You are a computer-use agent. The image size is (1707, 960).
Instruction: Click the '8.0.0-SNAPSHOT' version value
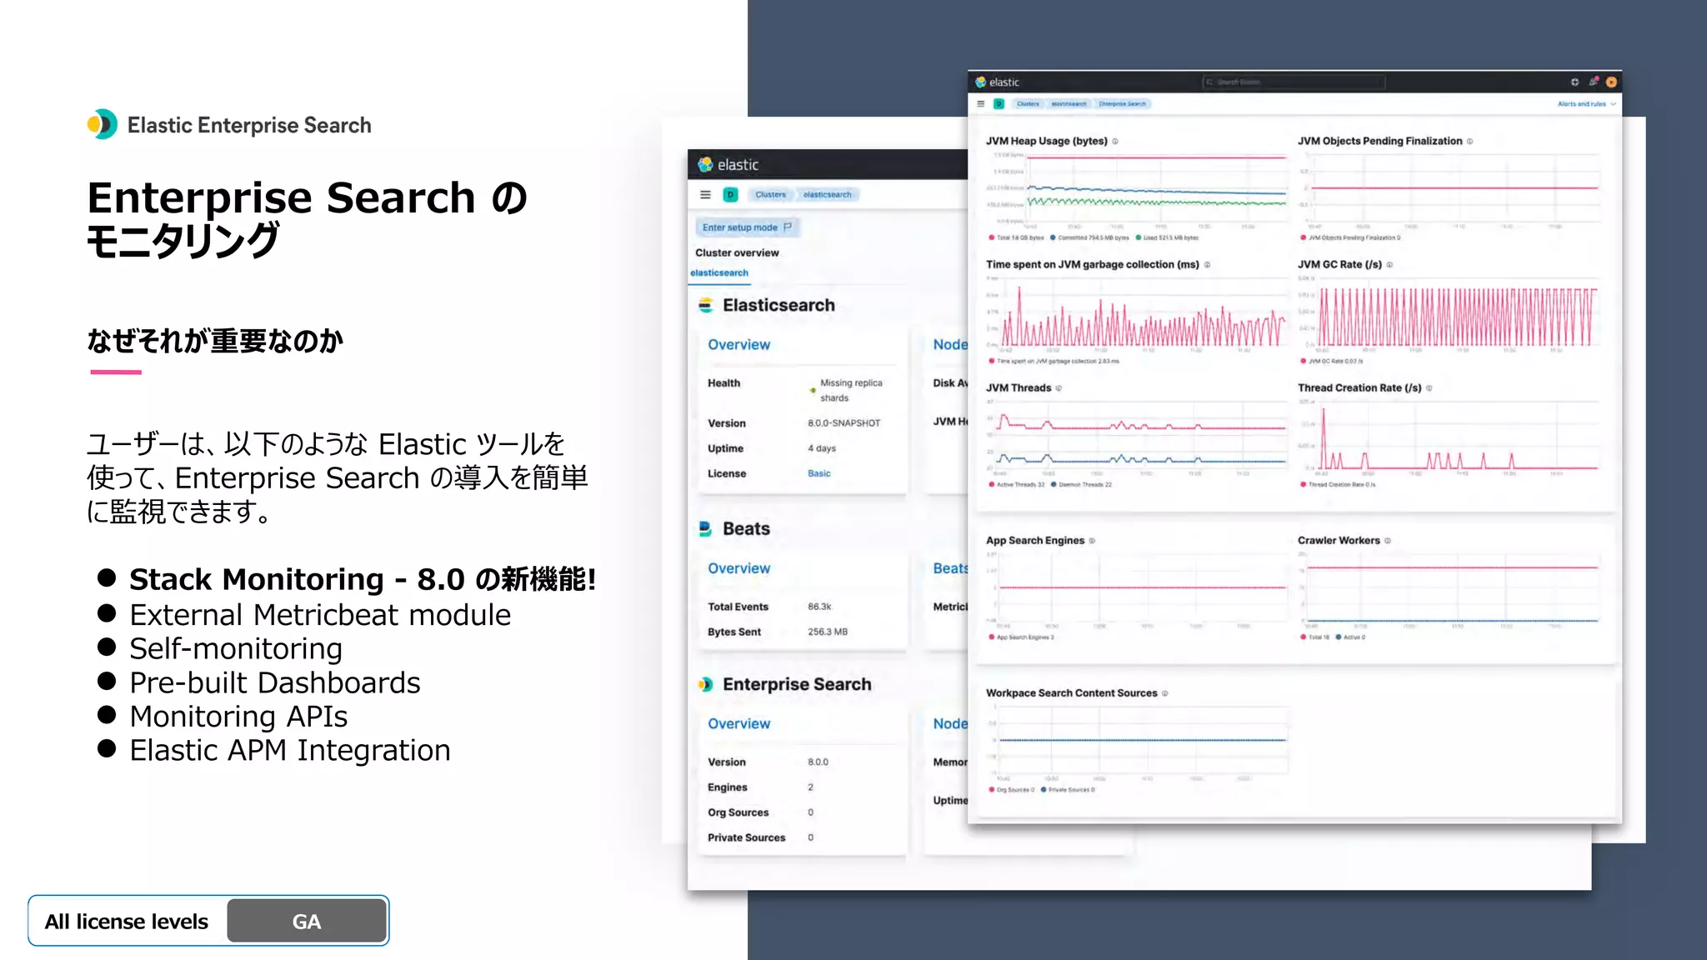point(843,423)
